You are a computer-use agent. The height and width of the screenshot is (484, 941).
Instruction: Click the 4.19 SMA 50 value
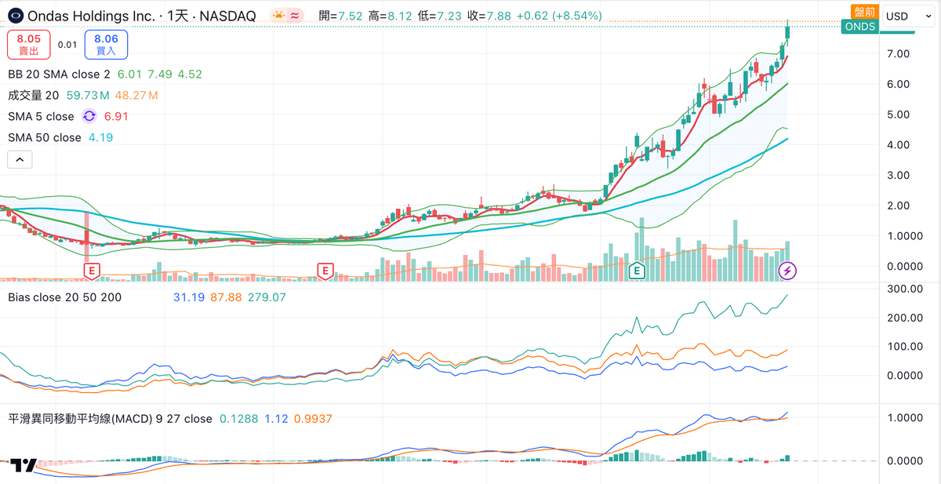[x=100, y=137]
